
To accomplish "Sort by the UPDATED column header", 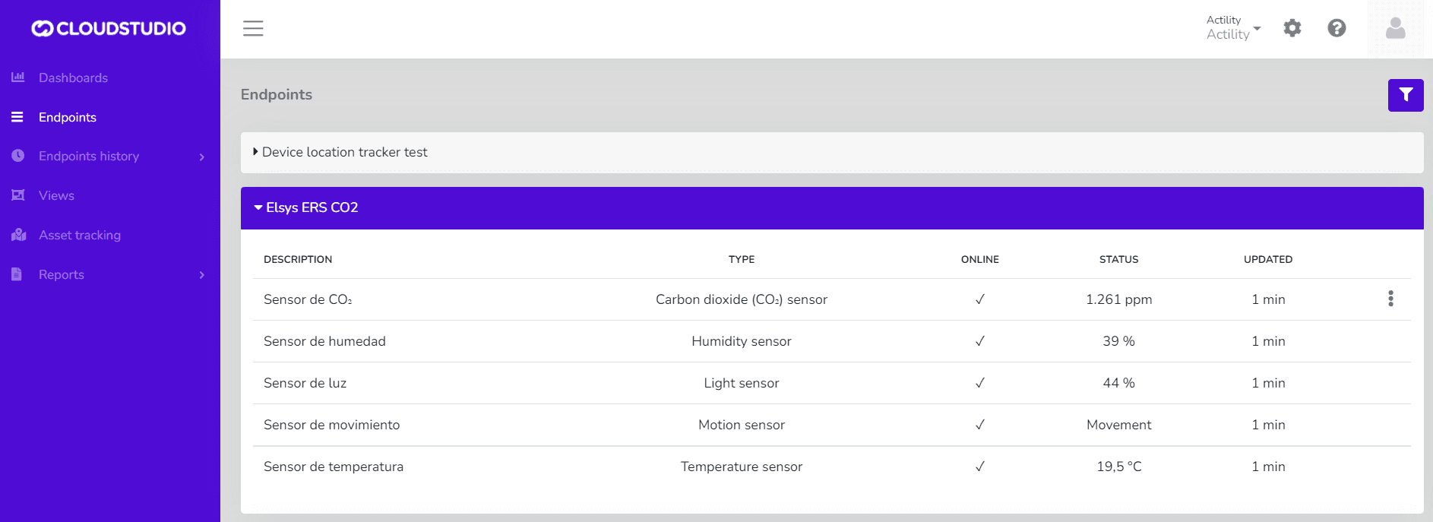I will pos(1267,259).
